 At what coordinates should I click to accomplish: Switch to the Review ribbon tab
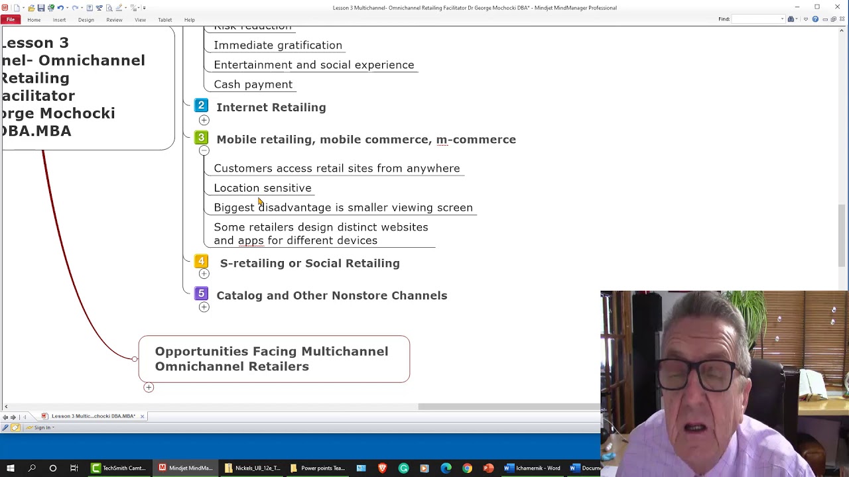[x=114, y=20]
